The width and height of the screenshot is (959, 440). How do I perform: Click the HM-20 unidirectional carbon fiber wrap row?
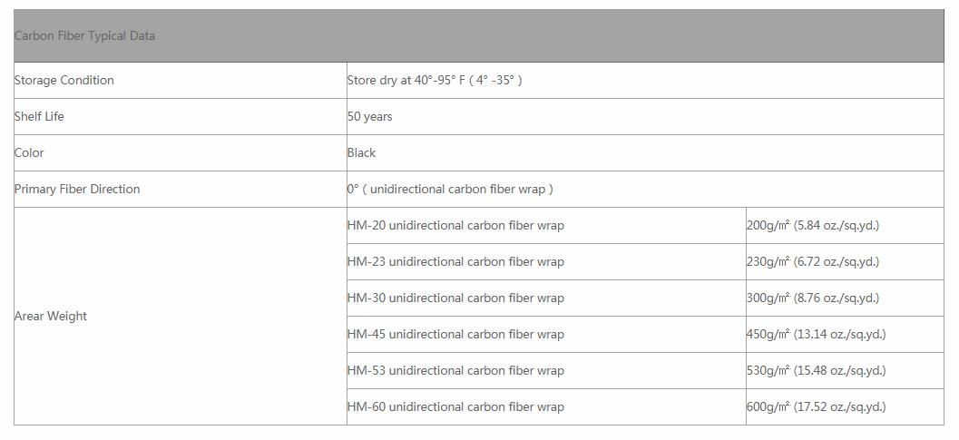pyautogui.click(x=455, y=226)
